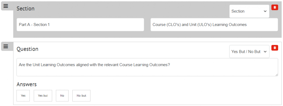
Task: Open the Section type dropdown
Action: (x=249, y=11)
